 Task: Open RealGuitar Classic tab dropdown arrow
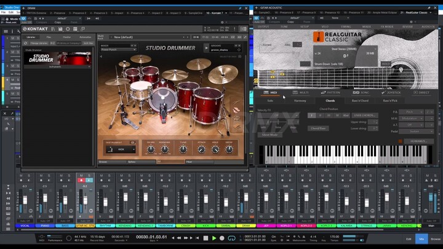[x=431, y=13]
